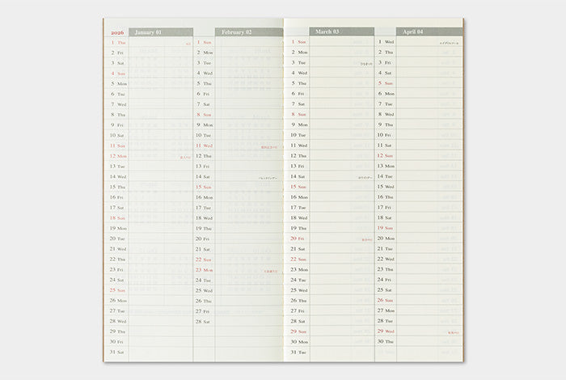This screenshot has height=380, width=566.
Task: Click January 19 Mon date label
Action: [x=118, y=228]
